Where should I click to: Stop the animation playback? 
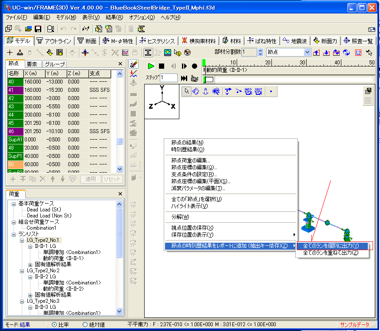[162, 66]
